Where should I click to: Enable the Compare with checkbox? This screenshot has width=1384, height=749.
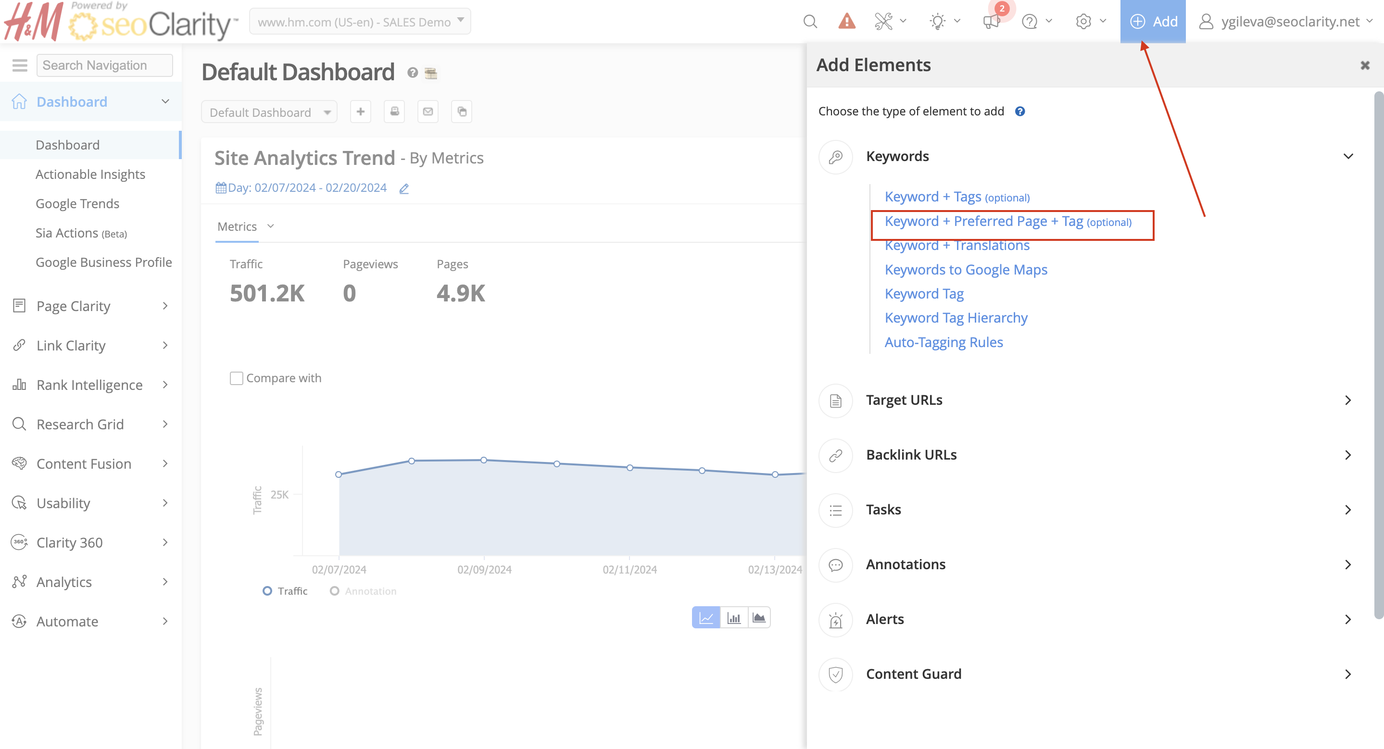pyautogui.click(x=237, y=378)
